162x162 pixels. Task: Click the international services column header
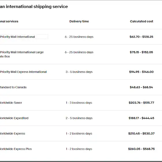[x=9, y=21]
